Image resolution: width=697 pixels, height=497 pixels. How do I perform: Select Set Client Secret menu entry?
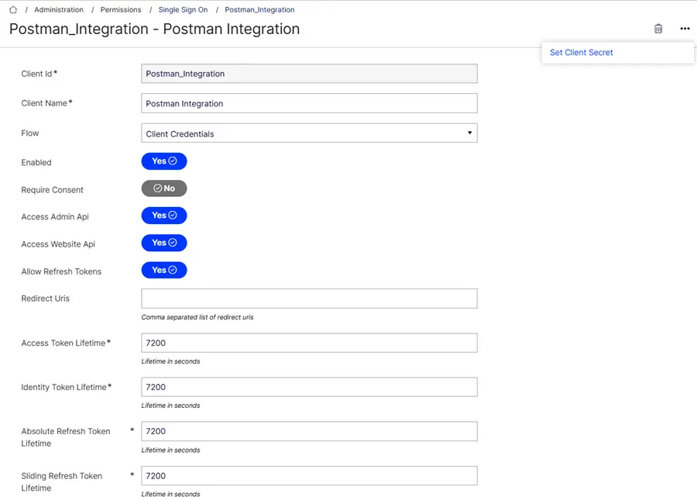(581, 53)
